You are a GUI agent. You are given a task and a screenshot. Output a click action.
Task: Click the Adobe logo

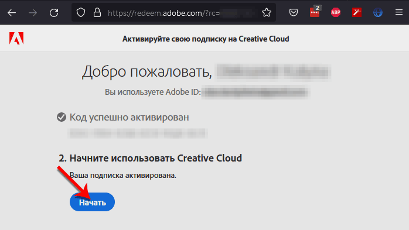[x=16, y=38]
